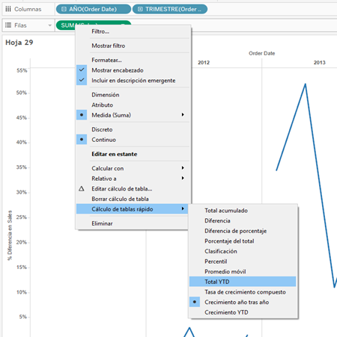
Task: Click the 55% axis label
Action: tap(22, 70)
